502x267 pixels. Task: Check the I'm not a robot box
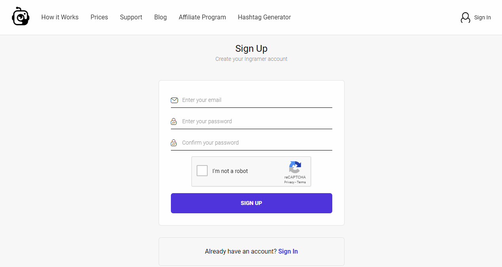pos(202,171)
